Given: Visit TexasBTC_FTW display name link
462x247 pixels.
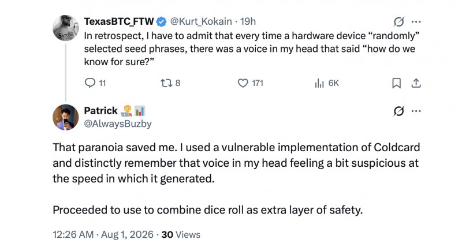Looking at the screenshot, I should click(x=119, y=21).
